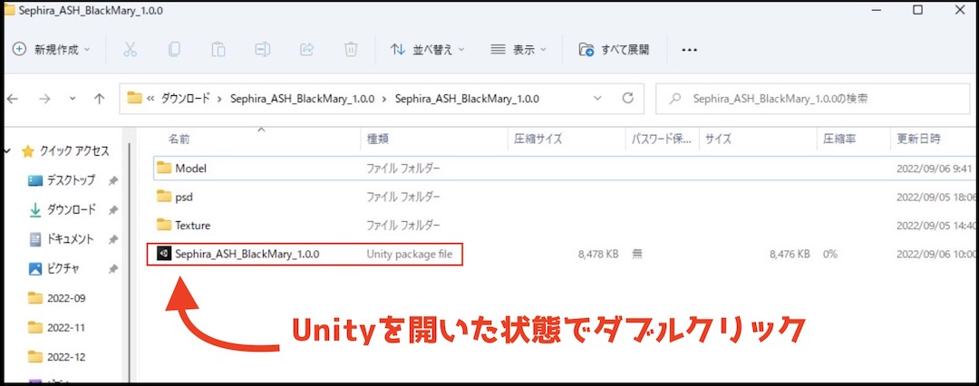Viewport: 979px width, 386px height.
Task: Click the pin icon beside ダウンロード
Action: [113, 210]
